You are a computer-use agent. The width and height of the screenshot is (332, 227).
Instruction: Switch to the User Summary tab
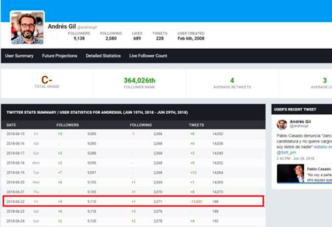[19, 56]
